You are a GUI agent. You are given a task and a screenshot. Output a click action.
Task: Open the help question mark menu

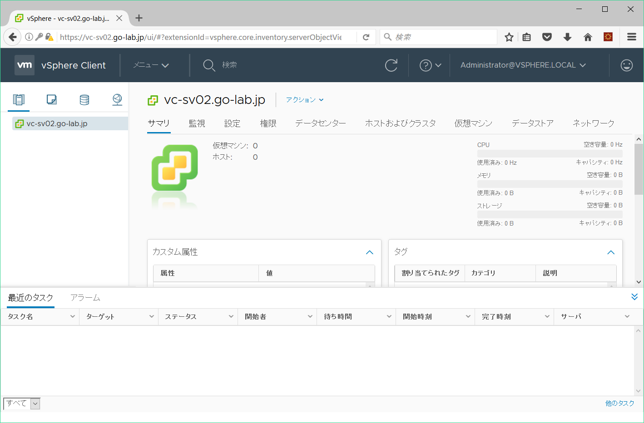pos(430,65)
